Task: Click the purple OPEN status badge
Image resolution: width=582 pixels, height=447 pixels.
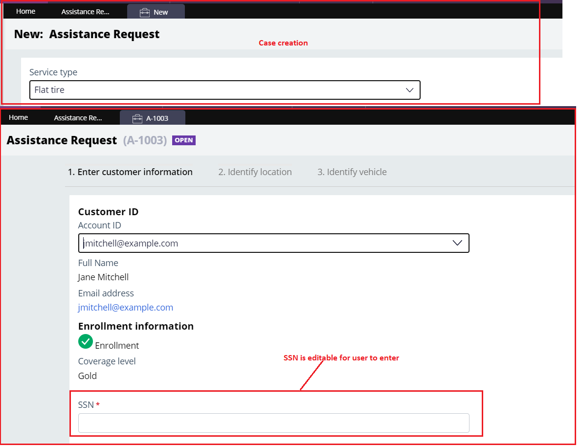Action: pyautogui.click(x=183, y=140)
